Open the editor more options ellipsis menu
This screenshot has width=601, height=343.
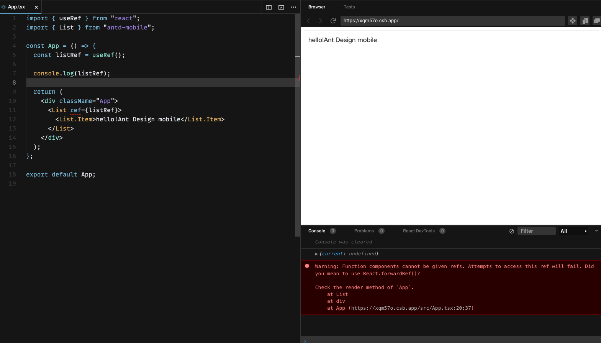pos(293,7)
